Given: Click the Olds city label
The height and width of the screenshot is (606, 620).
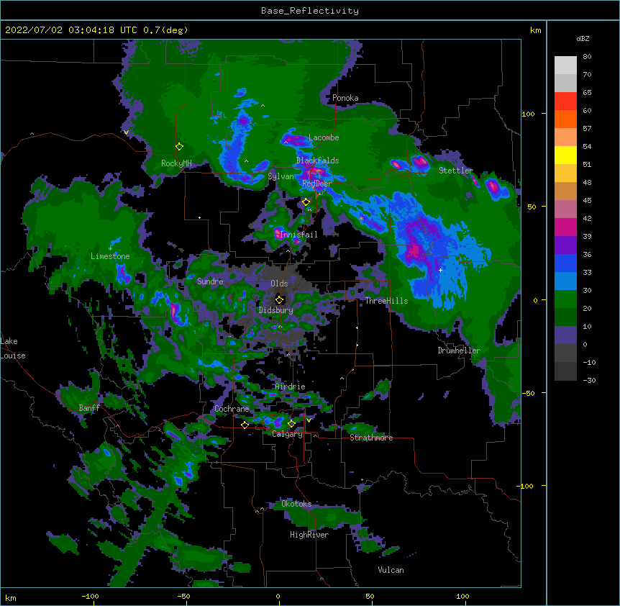Looking at the screenshot, I should pyautogui.click(x=279, y=284).
